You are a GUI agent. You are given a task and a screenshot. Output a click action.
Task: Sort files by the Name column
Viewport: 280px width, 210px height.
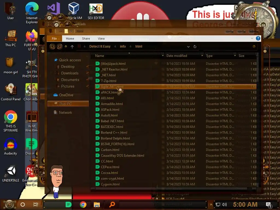click(100, 56)
